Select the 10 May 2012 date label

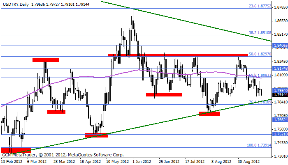[117, 162]
